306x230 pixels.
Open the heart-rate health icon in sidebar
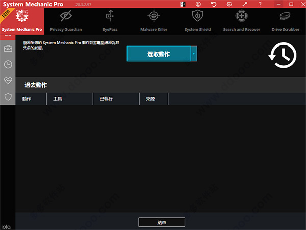tap(8, 80)
